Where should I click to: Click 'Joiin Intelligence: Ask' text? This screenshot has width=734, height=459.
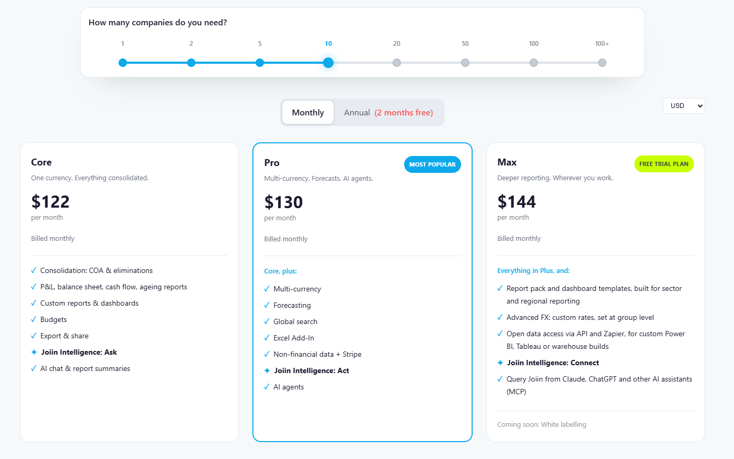(x=79, y=352)
